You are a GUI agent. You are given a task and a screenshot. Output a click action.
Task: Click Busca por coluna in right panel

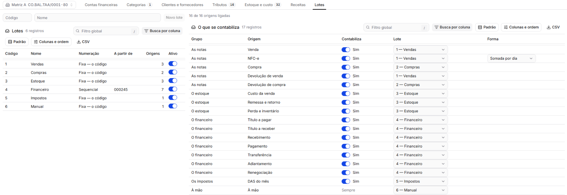[x=452, y=27]
